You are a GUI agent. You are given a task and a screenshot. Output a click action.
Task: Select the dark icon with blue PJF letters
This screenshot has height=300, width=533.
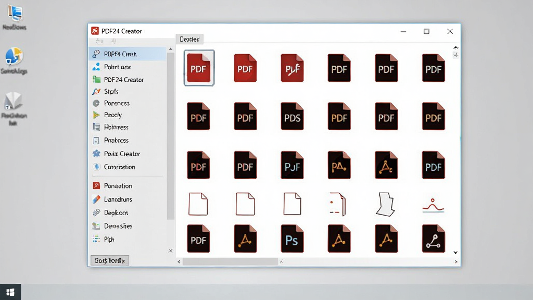click(292, 165)
